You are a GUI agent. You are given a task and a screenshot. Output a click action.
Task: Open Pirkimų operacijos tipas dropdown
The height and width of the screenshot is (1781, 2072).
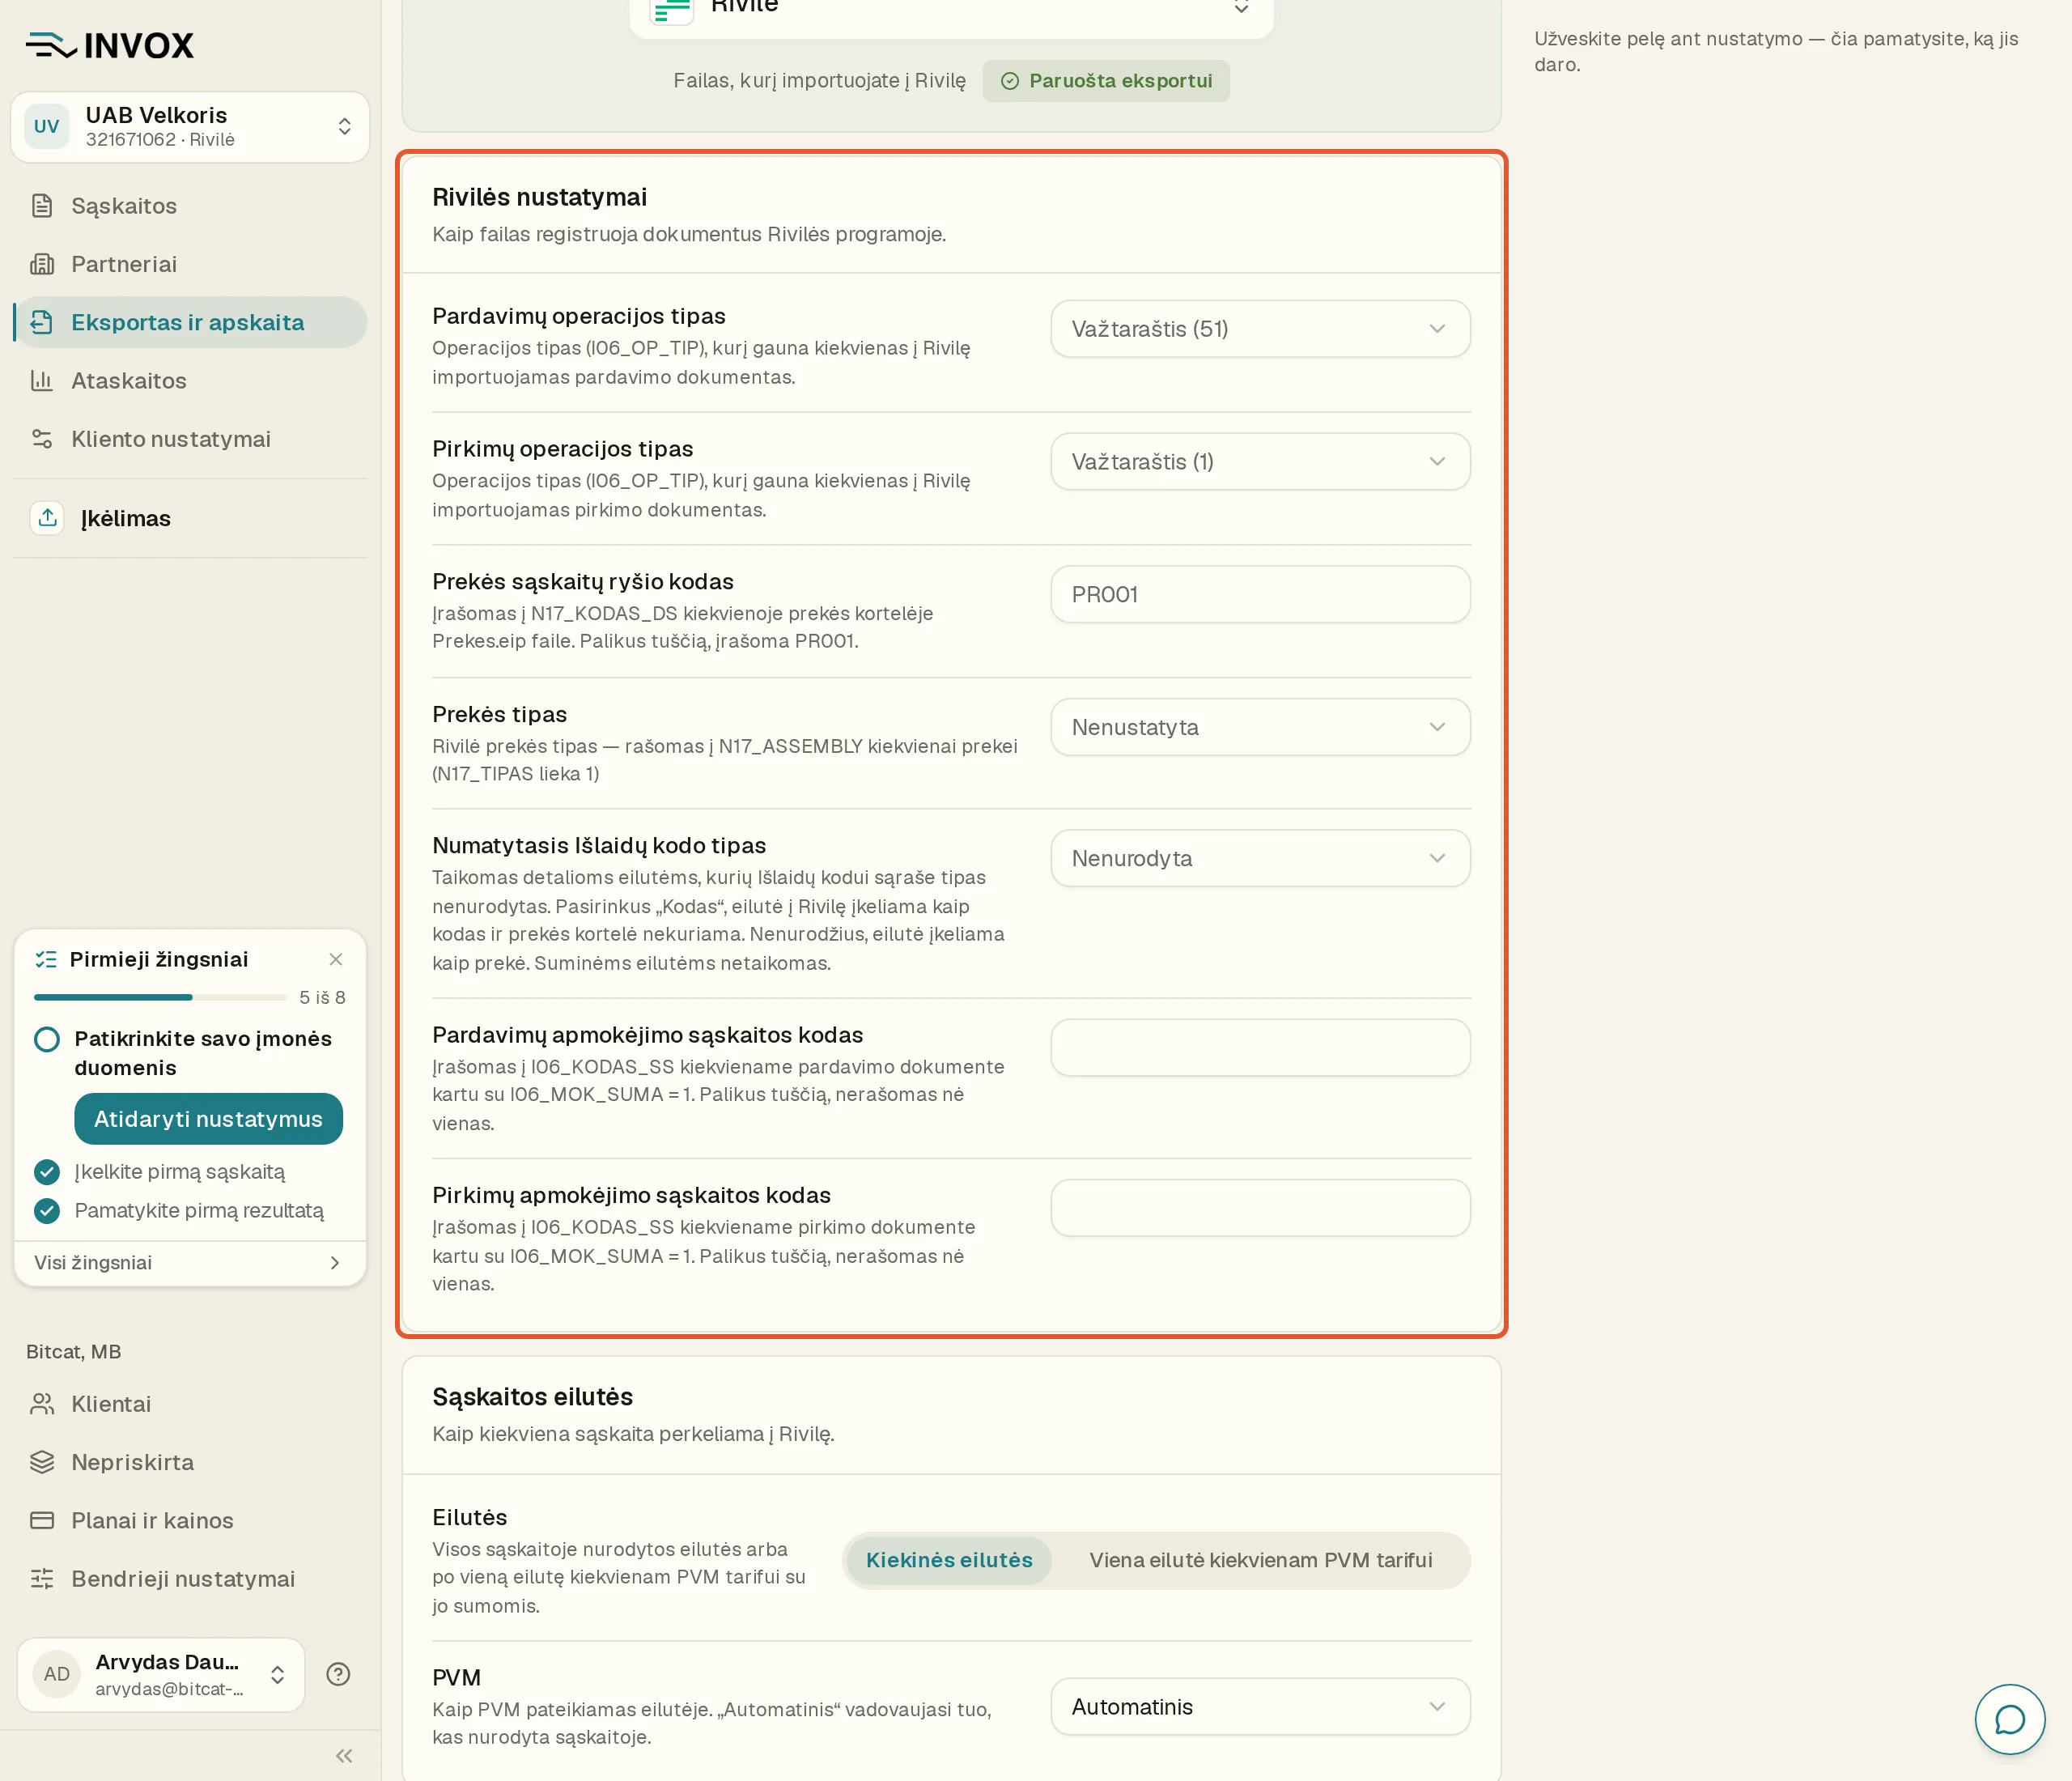[x=1260, y=462]
